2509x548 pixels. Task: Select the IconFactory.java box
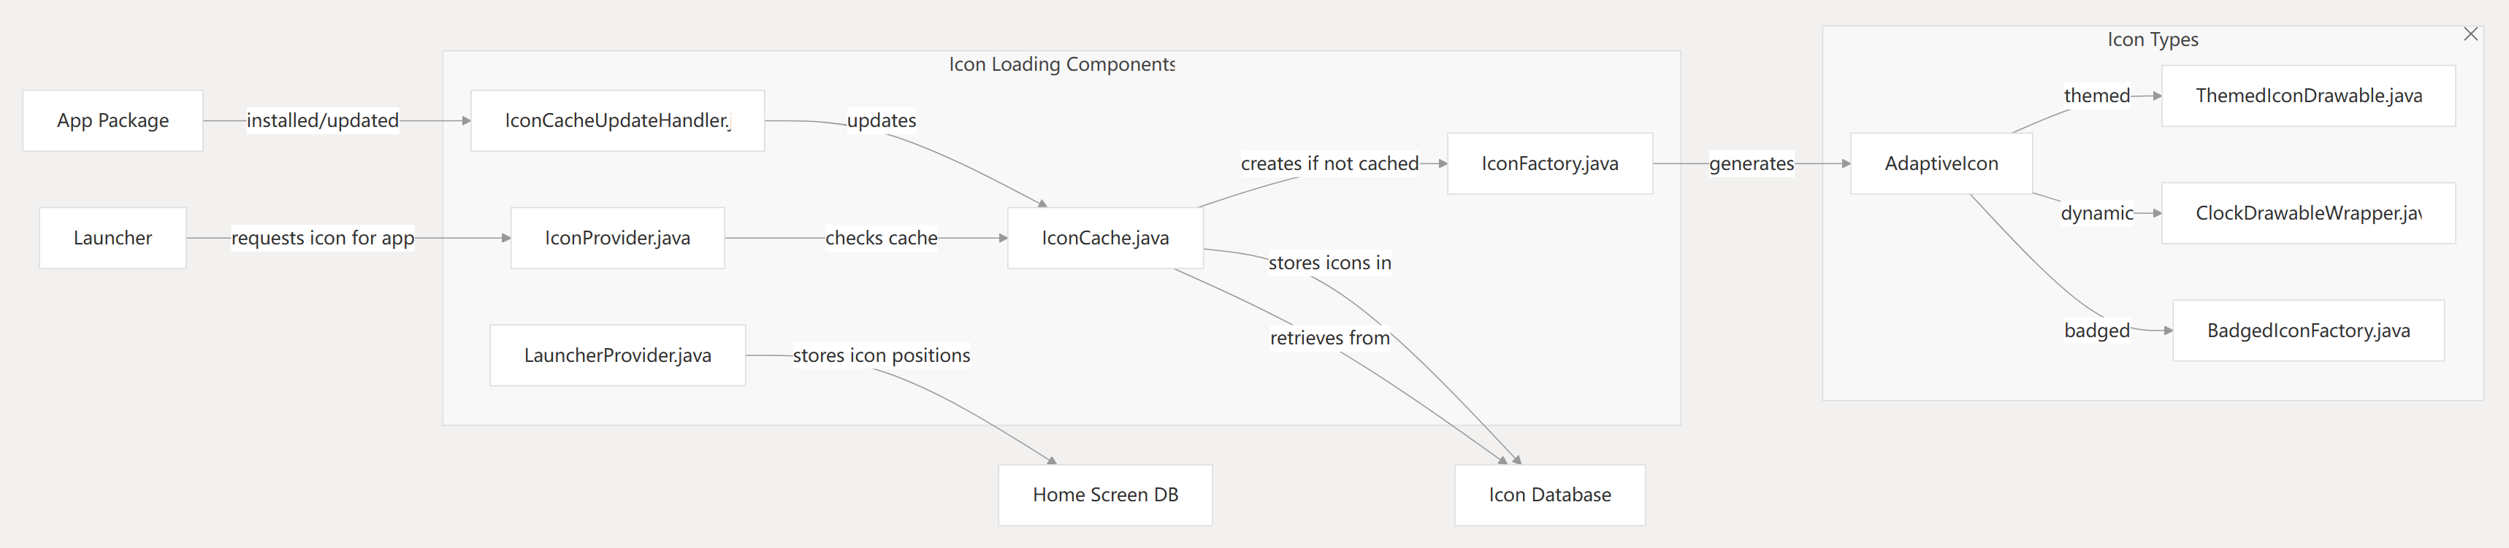pos(1550,163)
